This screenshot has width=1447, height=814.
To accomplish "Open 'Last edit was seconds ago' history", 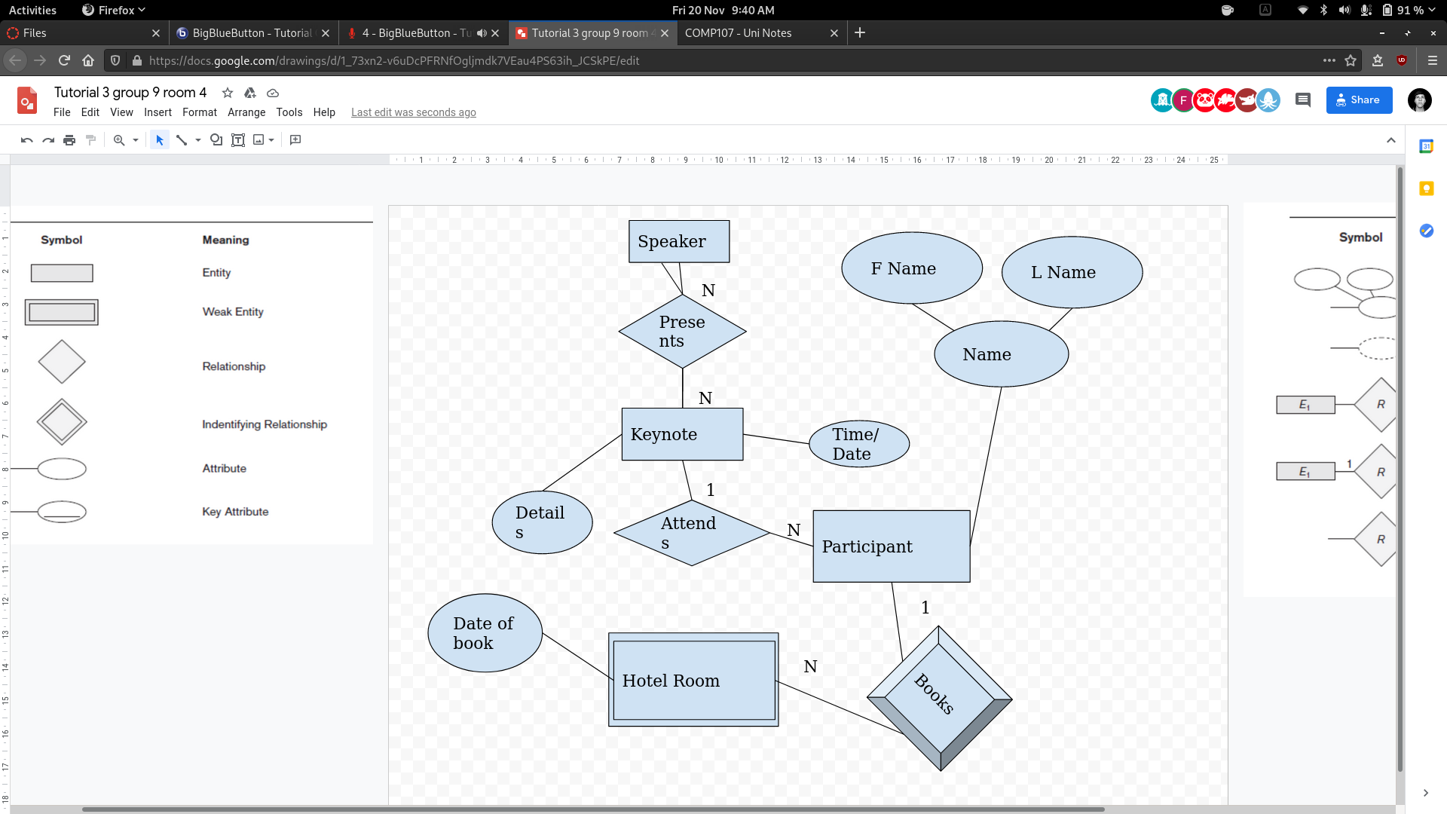I will click(x=413, y=112).
